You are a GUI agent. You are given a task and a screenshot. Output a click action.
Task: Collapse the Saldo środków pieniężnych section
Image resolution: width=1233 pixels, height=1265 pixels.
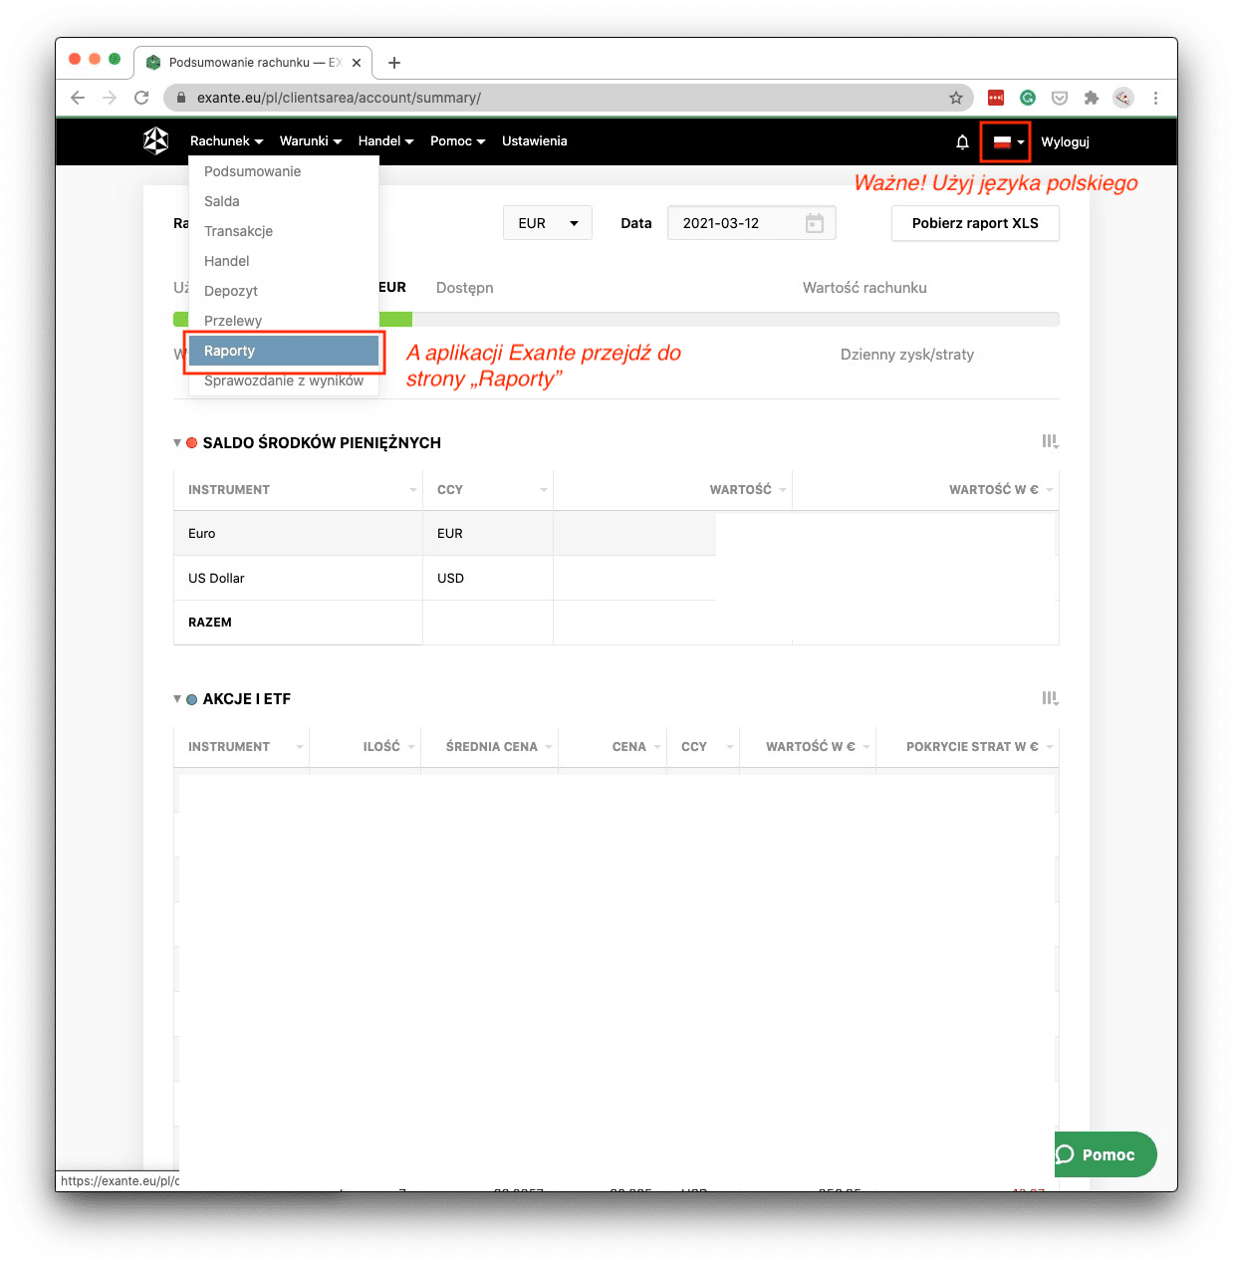click(x=177, y=443)
